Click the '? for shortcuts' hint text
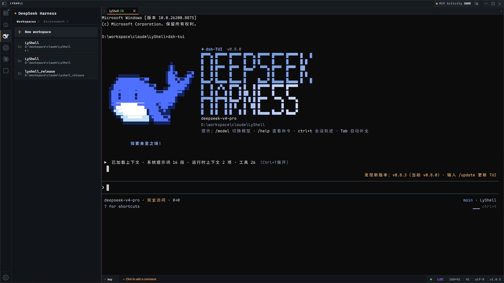The height and width of the screenshot is (283, 504). coord(122,206)
